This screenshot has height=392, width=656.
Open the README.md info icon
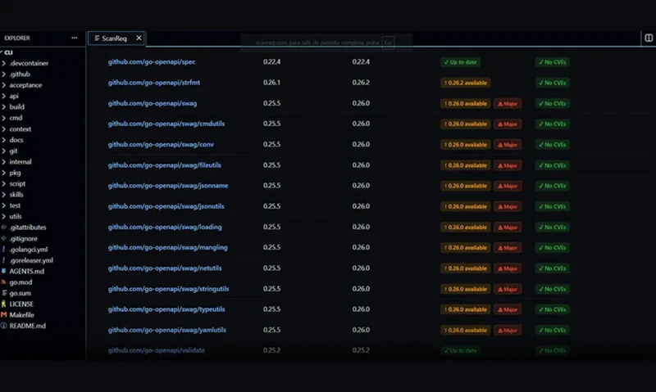[4, 326]
